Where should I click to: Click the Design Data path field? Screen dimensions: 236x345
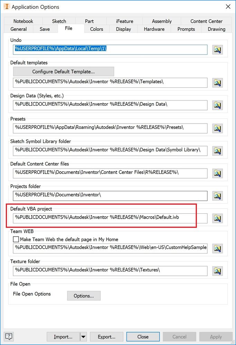coord(110,105)
